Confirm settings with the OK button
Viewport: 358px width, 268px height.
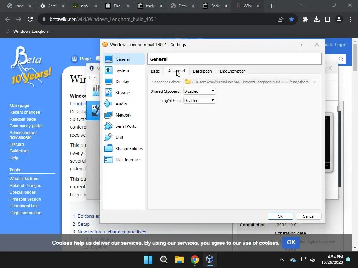coord(280,216)
